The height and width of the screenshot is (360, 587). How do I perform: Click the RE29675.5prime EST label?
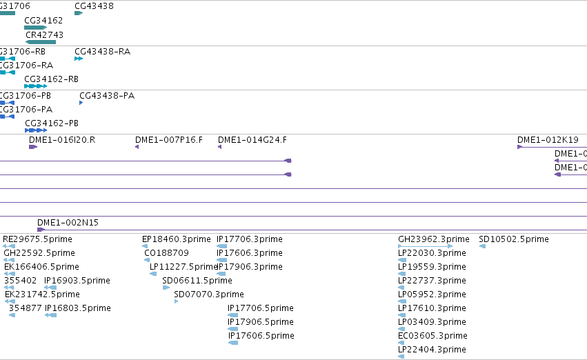coord(37,239)
